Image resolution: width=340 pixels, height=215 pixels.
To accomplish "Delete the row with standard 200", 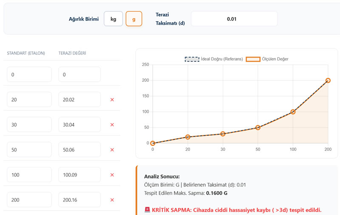I will coord(112,200).
